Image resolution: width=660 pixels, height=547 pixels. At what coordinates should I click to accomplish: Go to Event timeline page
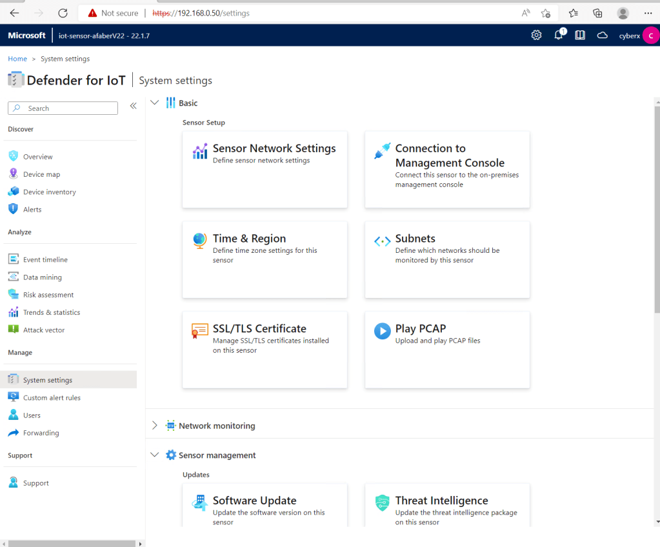pos(45,260)
